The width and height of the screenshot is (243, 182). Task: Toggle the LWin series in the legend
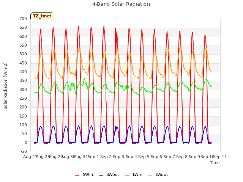pos(134,174)
